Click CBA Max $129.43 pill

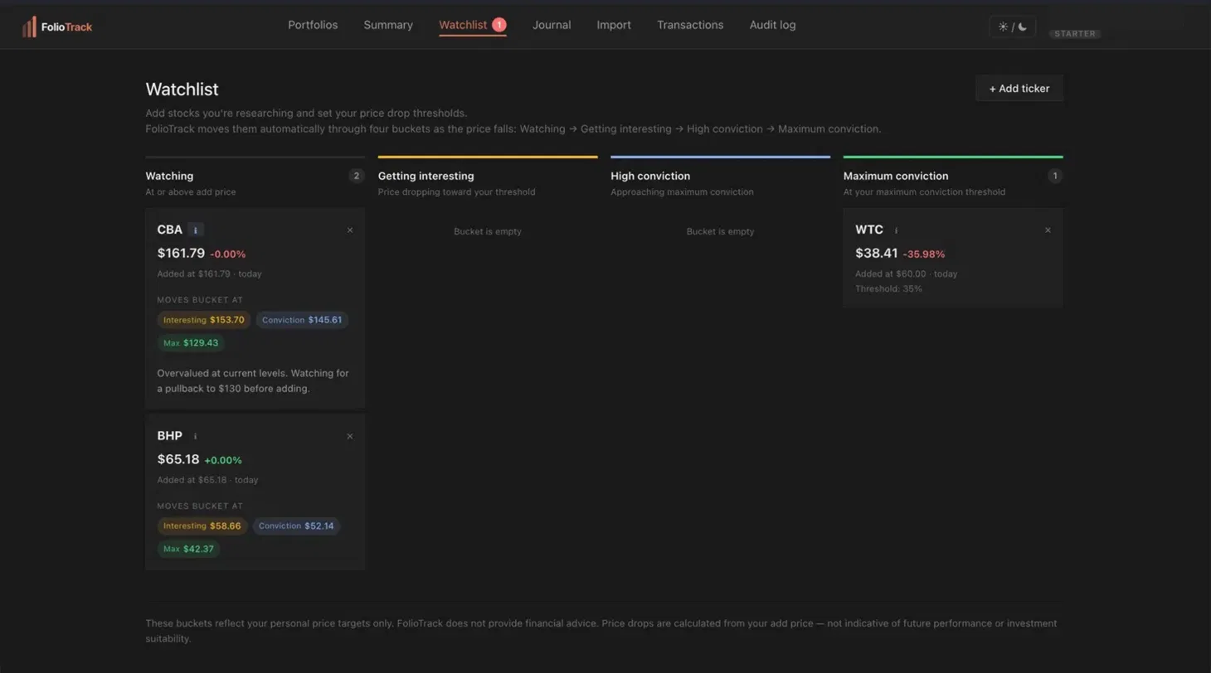coord(191,342)
